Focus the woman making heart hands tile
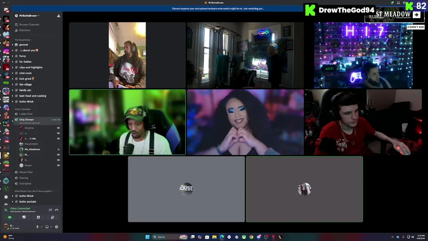The width and height of the screenshot is (428, 241). coord(245,122)
